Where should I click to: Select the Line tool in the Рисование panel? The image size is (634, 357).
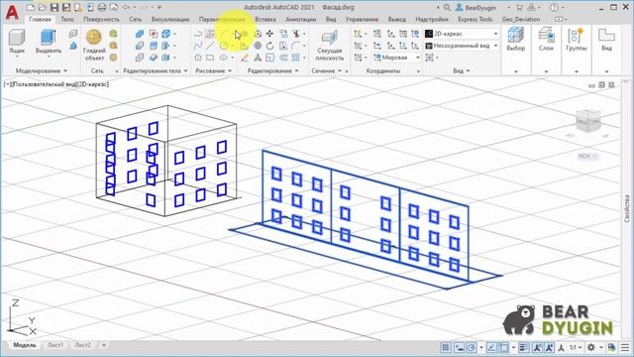pos(210,46)
